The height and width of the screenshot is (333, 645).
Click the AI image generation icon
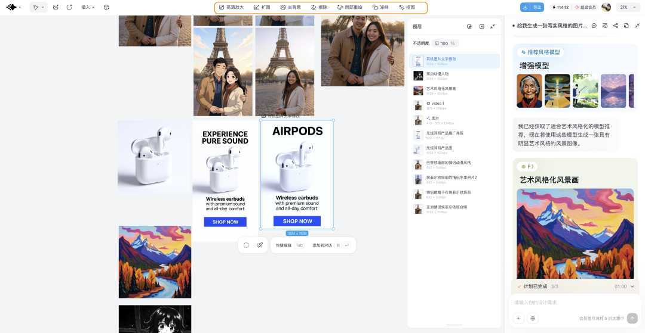click(56, 7)
